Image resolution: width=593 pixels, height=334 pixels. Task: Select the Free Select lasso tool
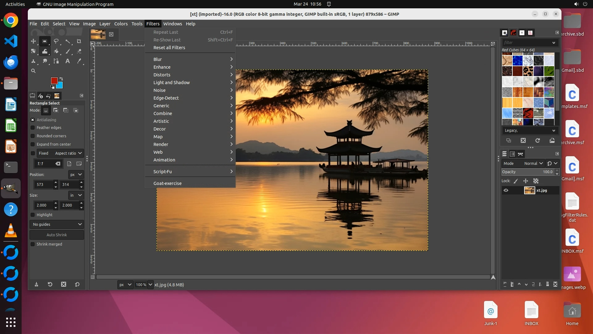pos(56,41)
